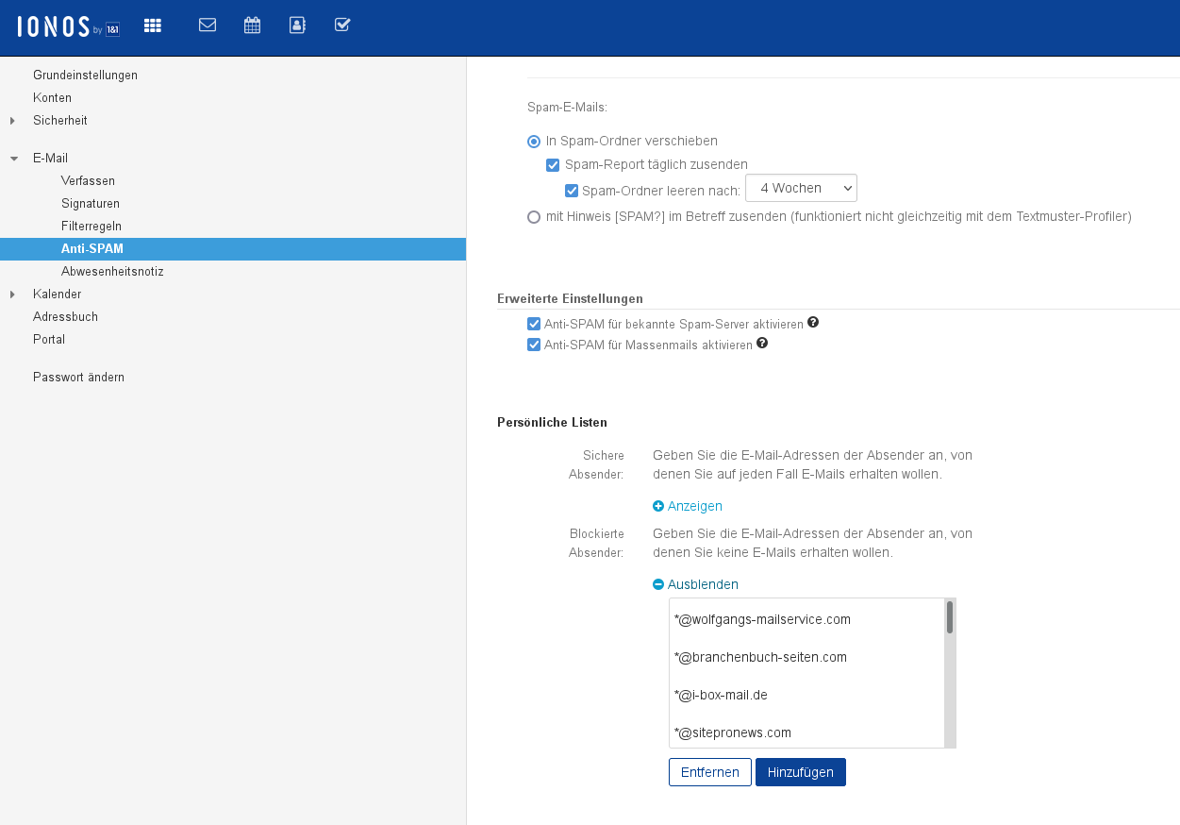Open the calendar icon in top bar
Viewport: 1180px width, 825px height.
coord(252,25)
